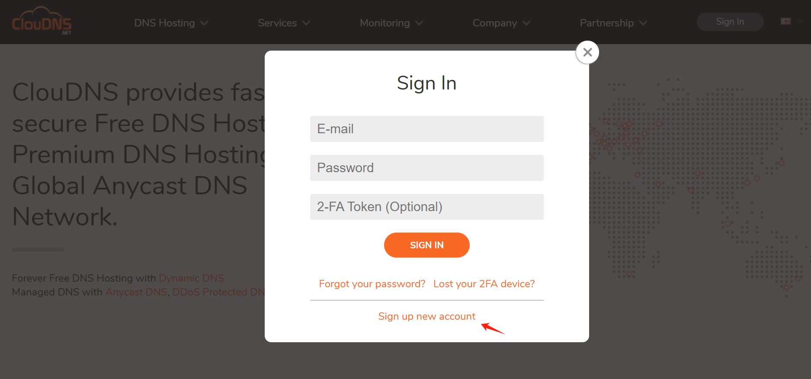Image resolution: width=811 pixels, height=379 pixels.
Task: Open the dropdown arrow beside the flag
Action: tap(800, 22)
